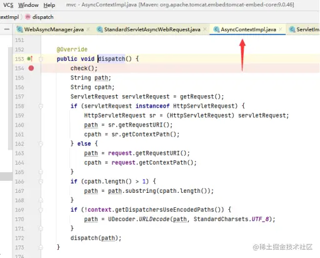Click URLDecode on line 170

tap(154, 219)
